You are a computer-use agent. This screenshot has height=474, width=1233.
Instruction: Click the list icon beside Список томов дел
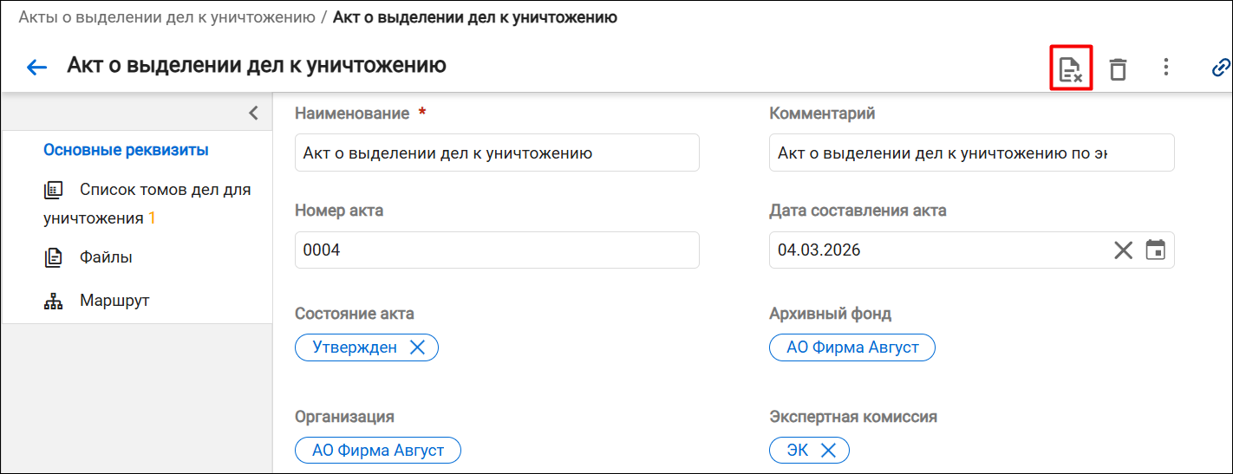[x=53, y=190]
